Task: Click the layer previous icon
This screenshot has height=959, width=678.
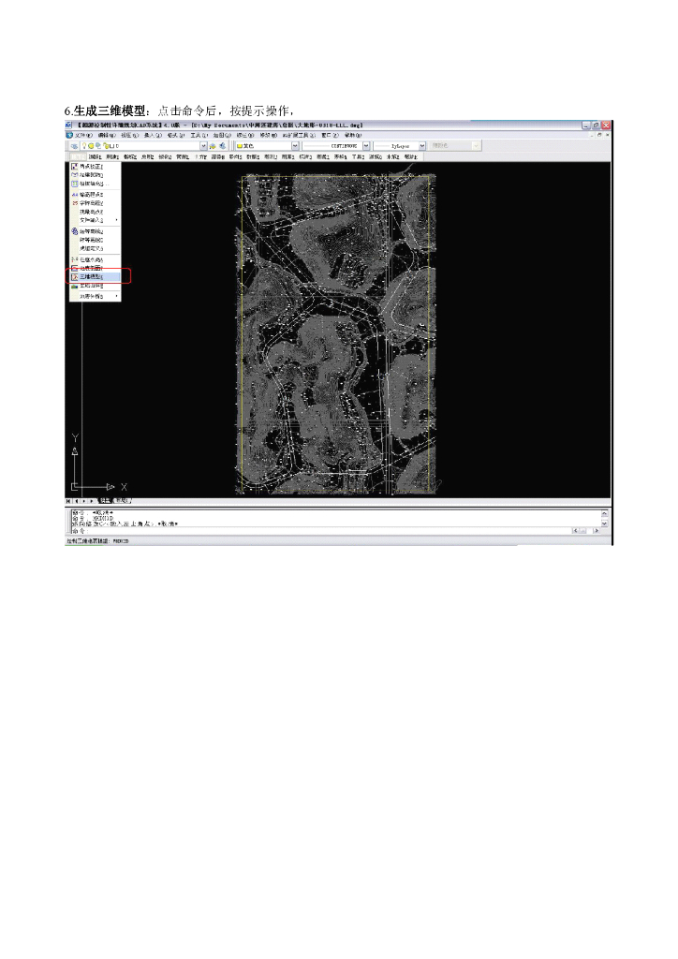Action: tap(223, 145)
